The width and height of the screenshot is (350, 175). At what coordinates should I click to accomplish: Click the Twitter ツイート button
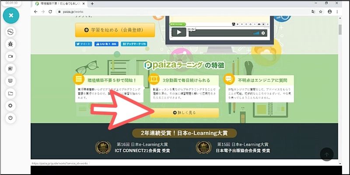pyautogui.click(x=84, y=44)
